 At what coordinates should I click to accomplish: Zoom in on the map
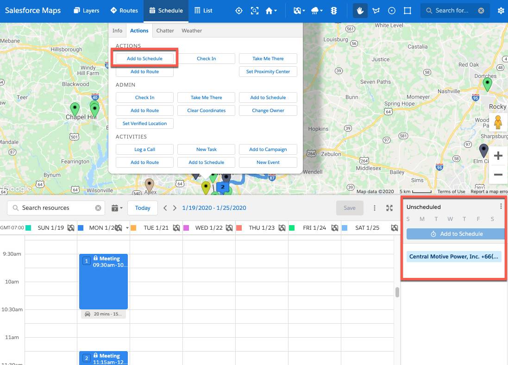coord(498,156)
